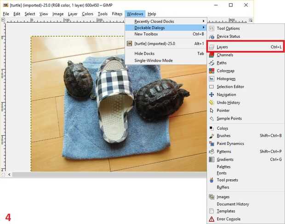
Task: Maximize the GIMP window
Action: (231, 5)
